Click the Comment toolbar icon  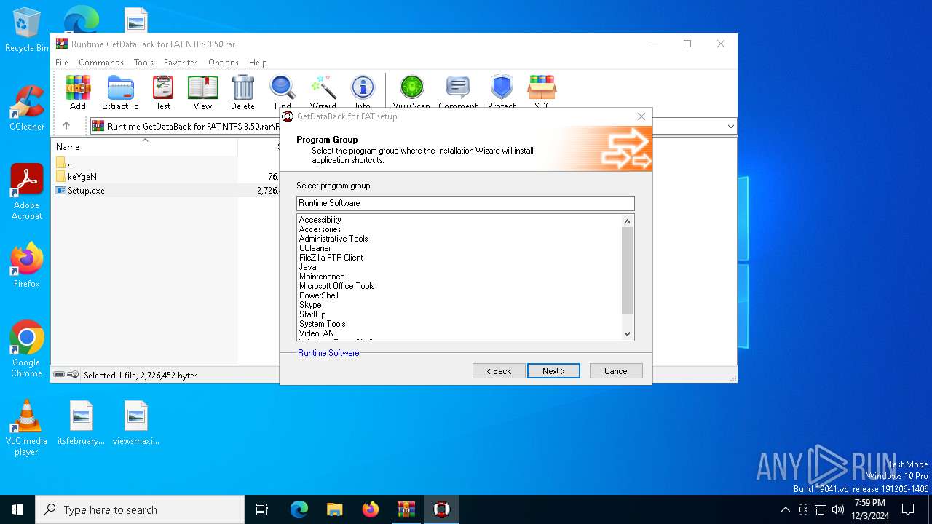[x=458, y=91]
